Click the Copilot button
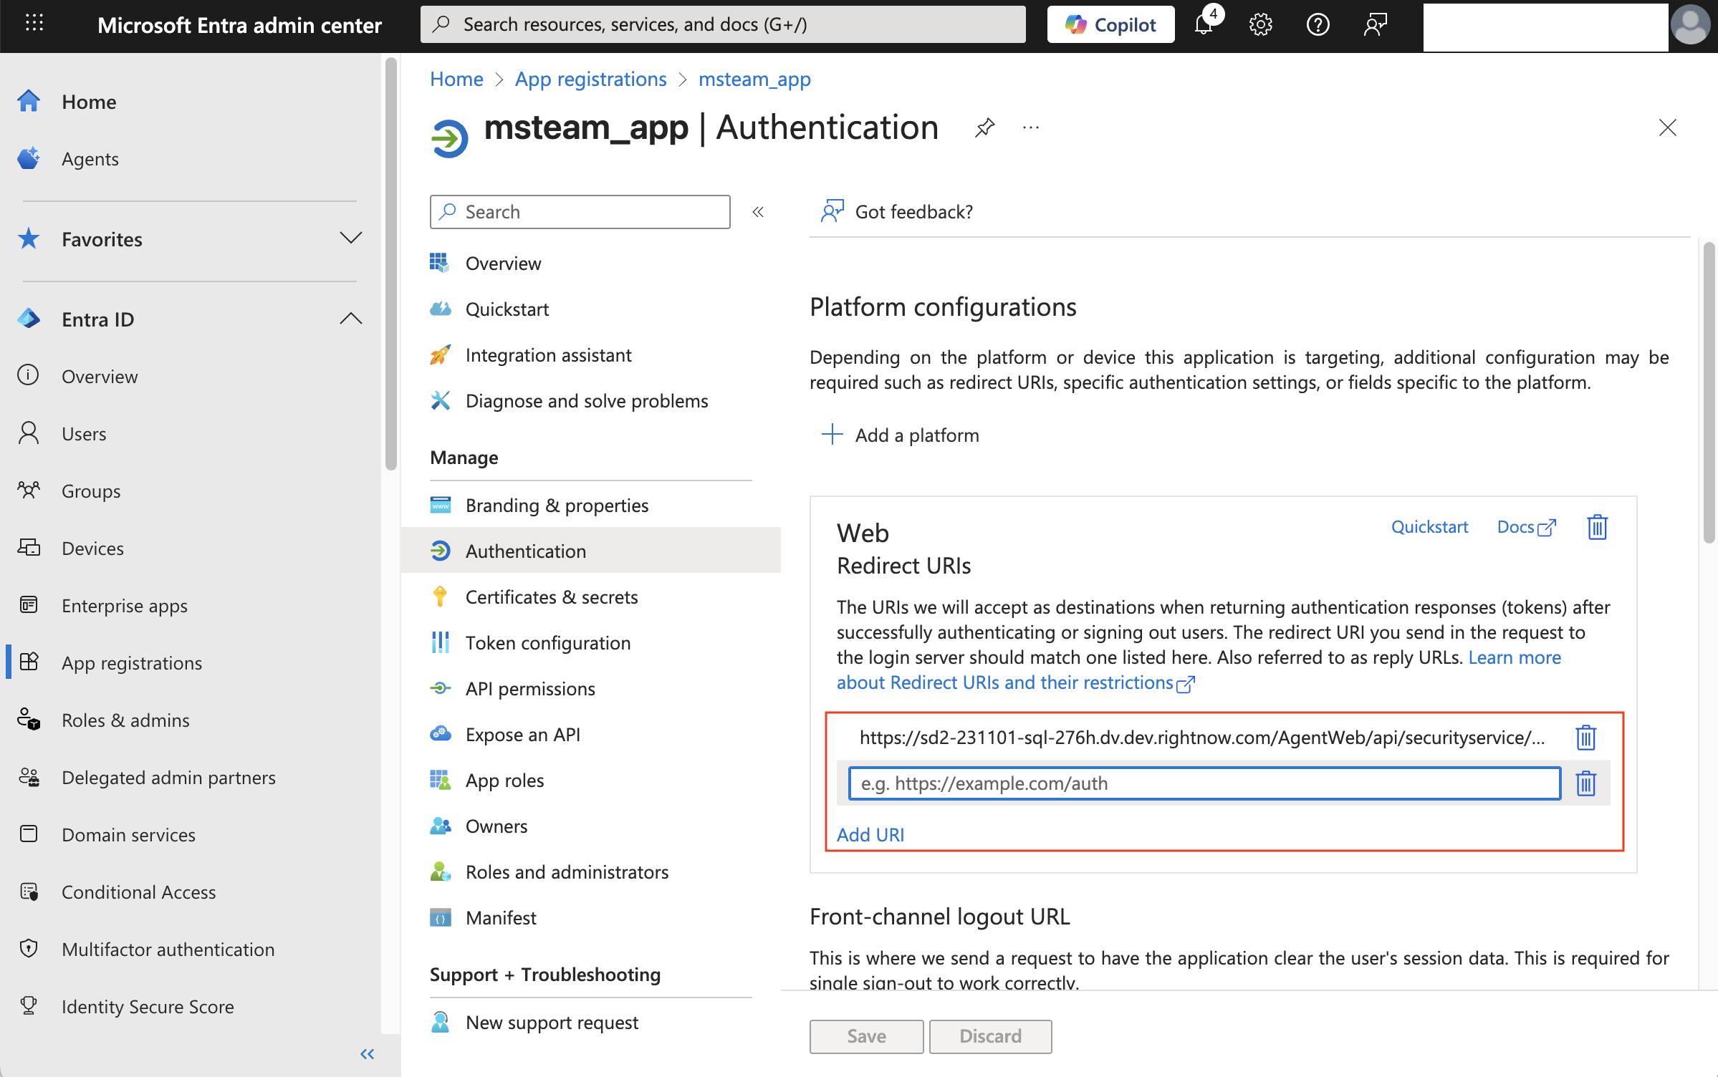Viewport: 1718px width, 1077px height. pyautogui.click(x=1110, y=25)
